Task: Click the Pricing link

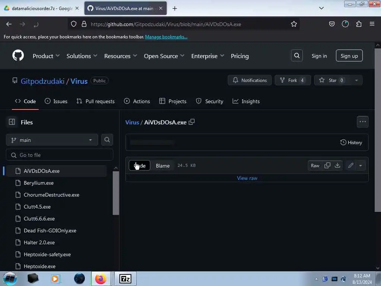Action: coord(240,56)
